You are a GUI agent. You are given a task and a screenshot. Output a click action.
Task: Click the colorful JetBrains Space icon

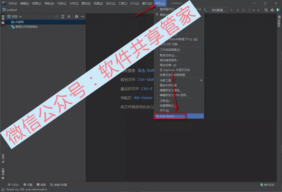[x=278, y=10]
